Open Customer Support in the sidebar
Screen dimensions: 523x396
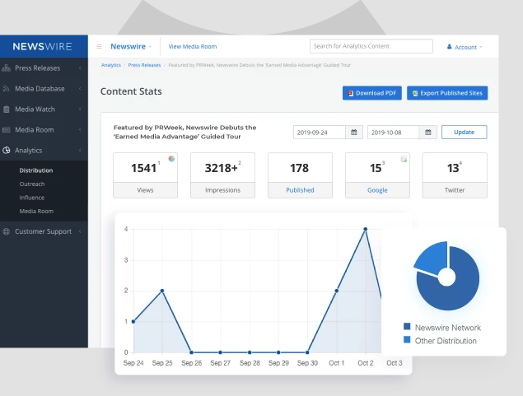click(x=44, y=231)
